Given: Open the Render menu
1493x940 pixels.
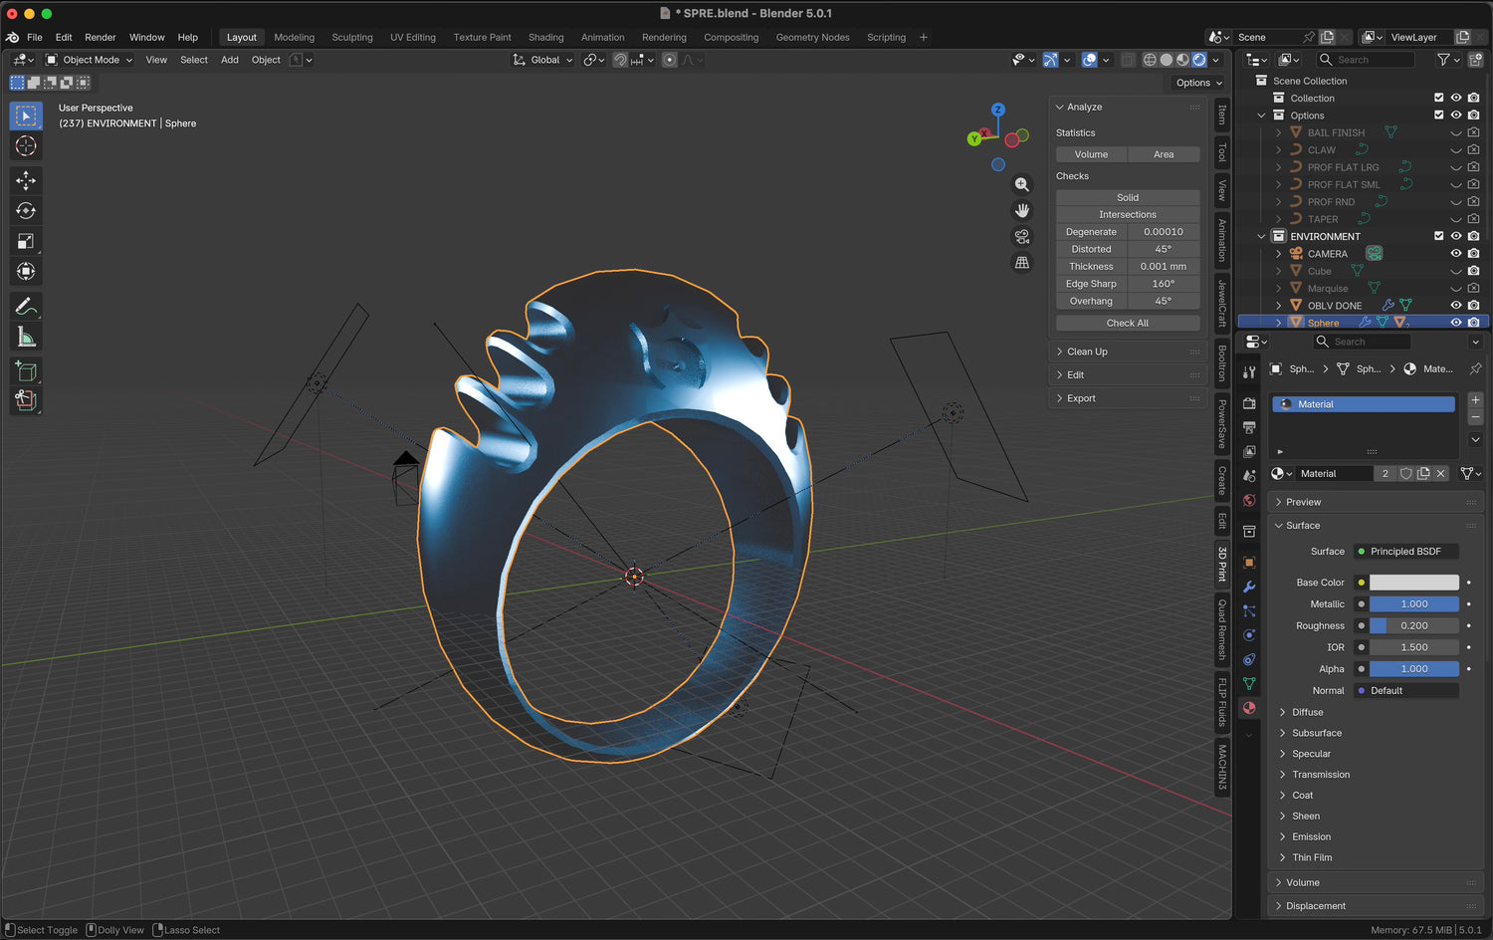Looking at the screenshot, I should [x=100, y=37].
